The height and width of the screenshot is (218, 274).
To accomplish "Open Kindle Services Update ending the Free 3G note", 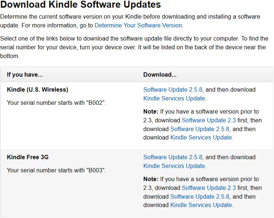I will click(201, 205).
